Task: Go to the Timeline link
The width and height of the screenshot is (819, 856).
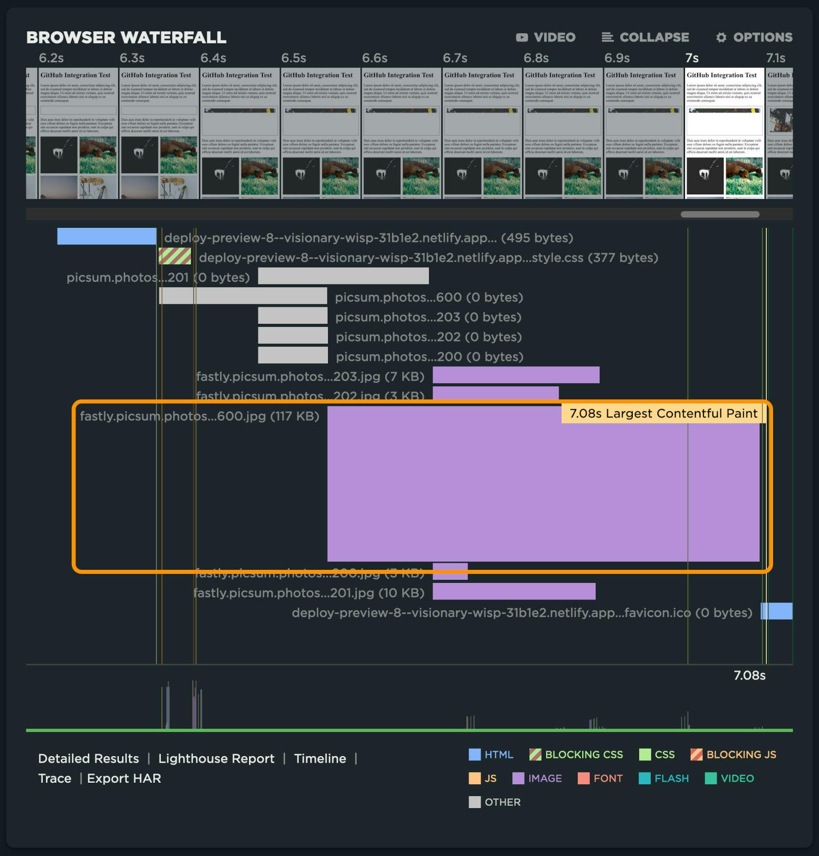Action: [320, 758]
